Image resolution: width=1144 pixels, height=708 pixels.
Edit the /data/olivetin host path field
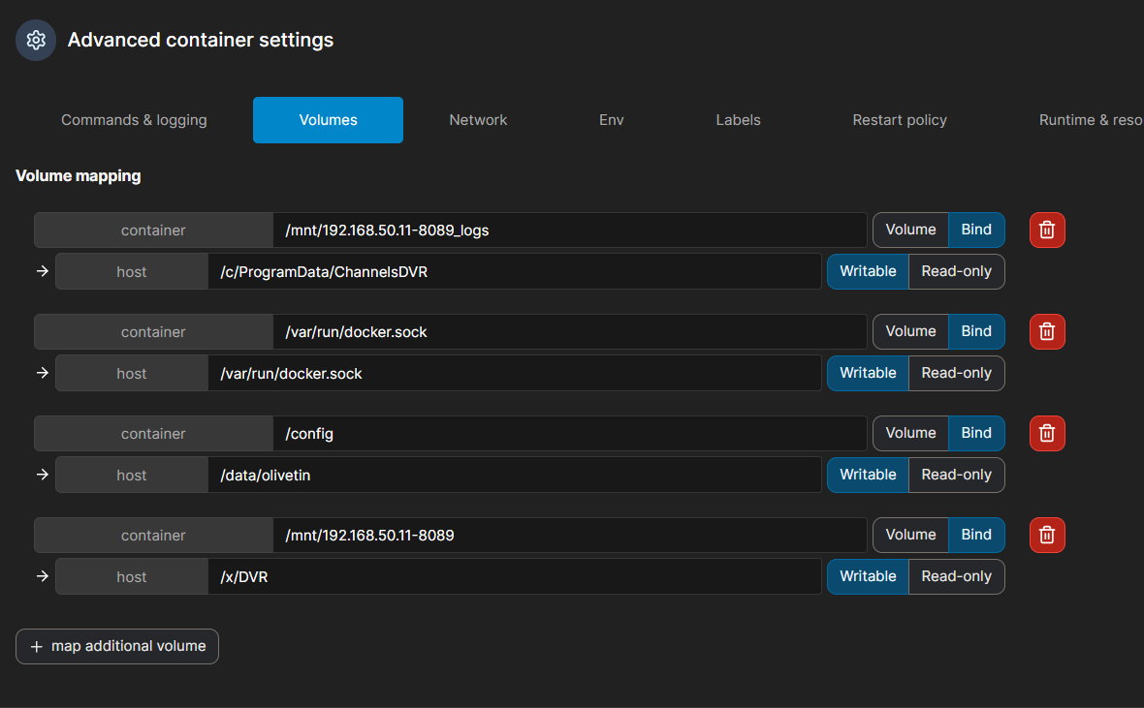coord(514,475)
